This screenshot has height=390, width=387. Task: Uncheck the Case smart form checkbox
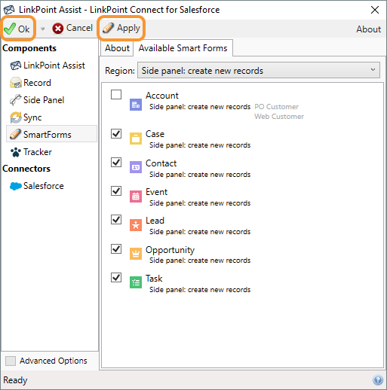pos(116,134)
